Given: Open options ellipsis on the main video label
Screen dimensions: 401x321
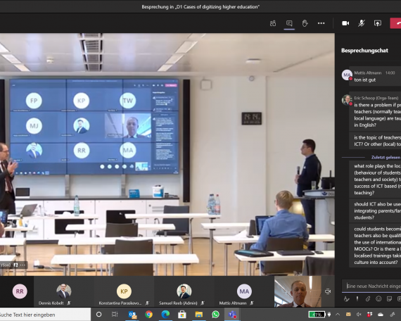Looking at the screenshot, I should pyautogui.click(x=23, y=265).
